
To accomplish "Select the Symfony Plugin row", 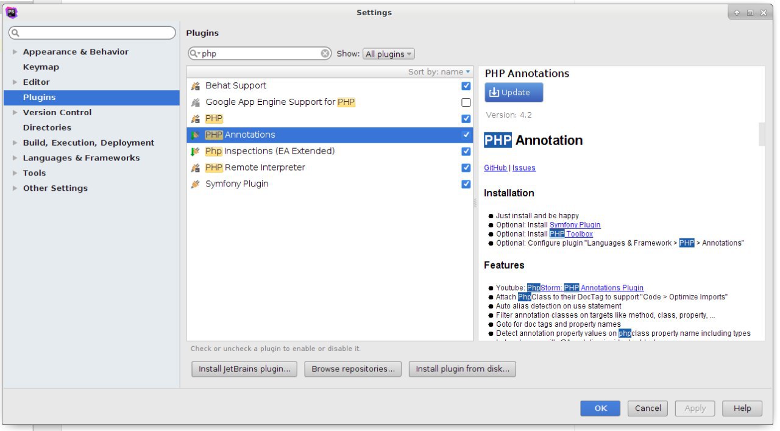I will 330,184.
